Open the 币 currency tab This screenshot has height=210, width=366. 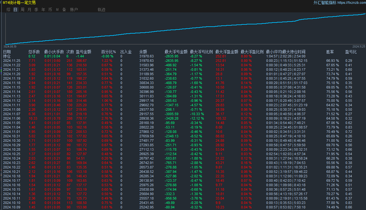[50, 10]
